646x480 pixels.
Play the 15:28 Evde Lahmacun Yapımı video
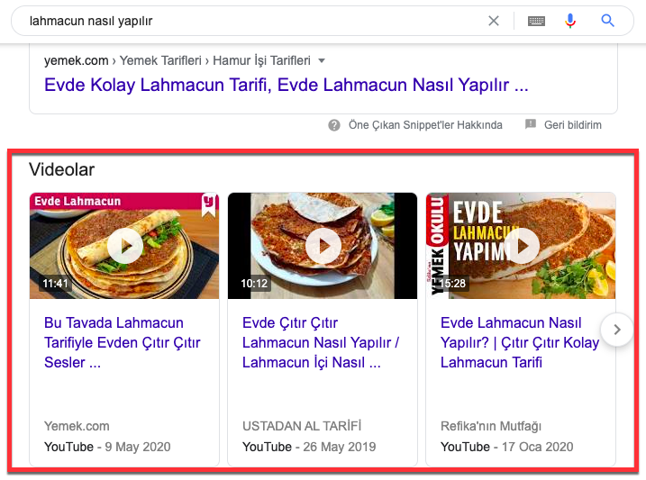click(x=521, y=246)
